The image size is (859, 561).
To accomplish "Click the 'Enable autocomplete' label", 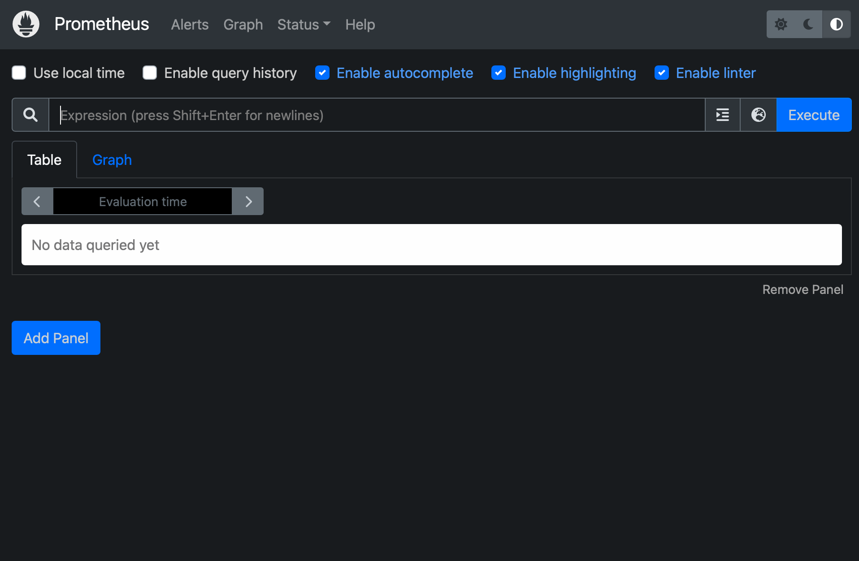I will point(405,73).
